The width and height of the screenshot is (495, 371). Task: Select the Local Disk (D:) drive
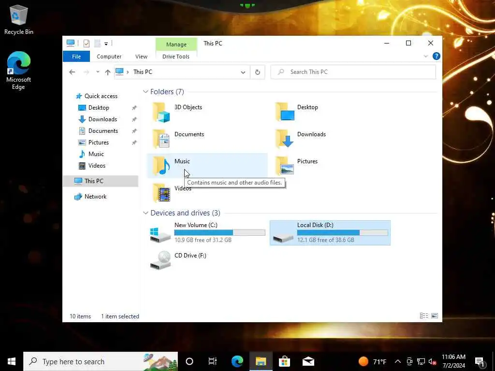click(x=330, y=233)
